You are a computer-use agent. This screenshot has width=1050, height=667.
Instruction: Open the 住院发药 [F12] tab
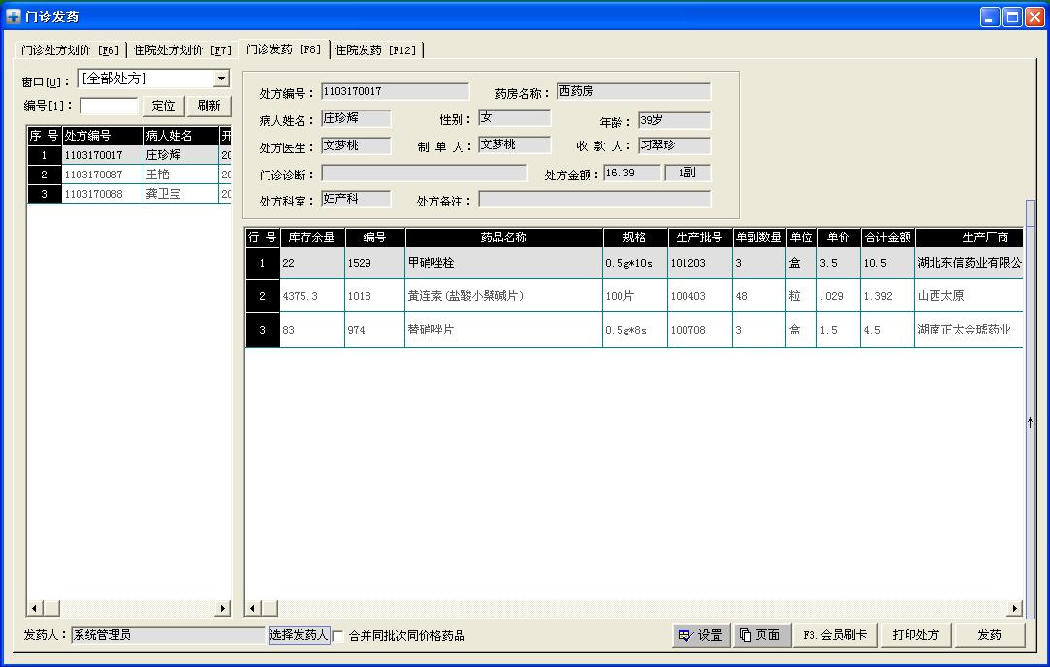[x=375, y=49]
